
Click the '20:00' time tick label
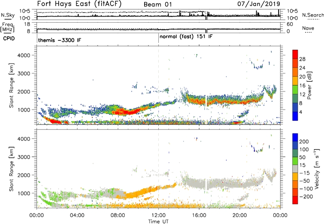coord(239,216)
